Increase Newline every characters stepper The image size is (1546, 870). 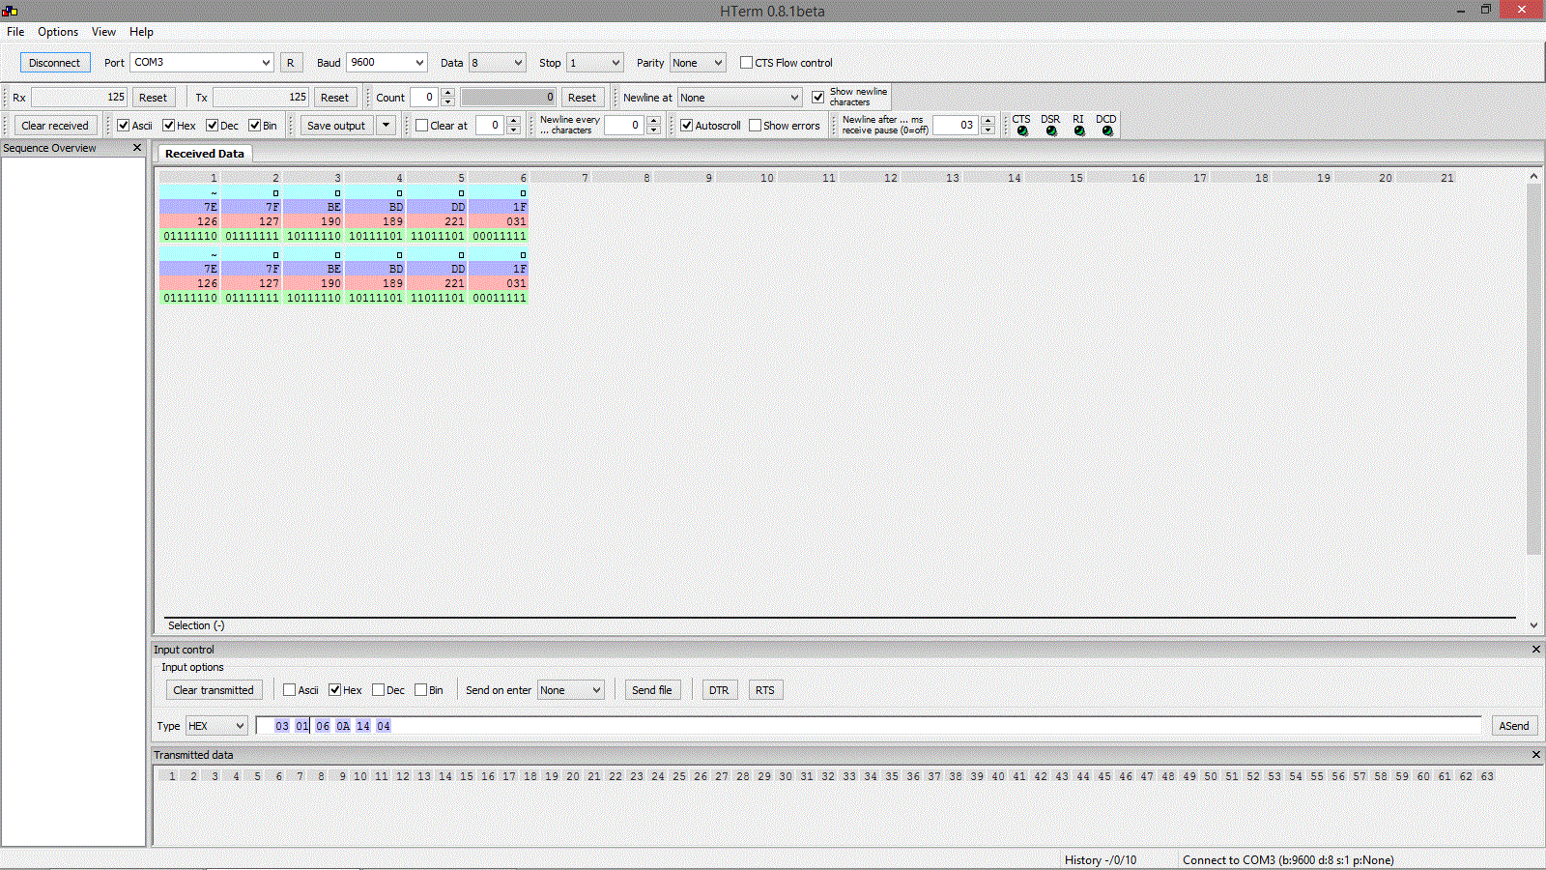pyautogui.click(x=654, y=121)
